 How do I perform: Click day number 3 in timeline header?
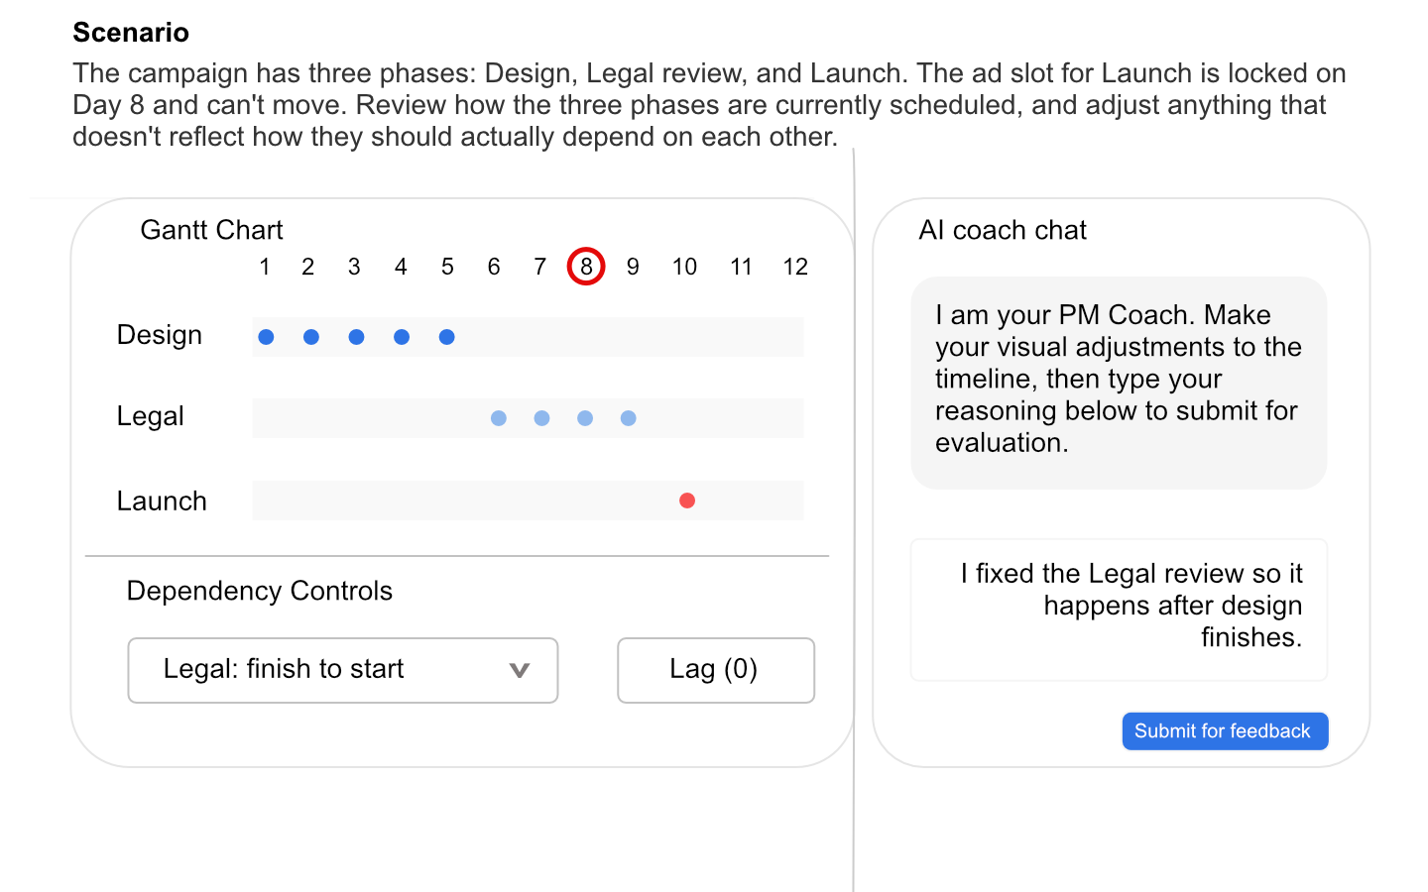pos(354,267)
